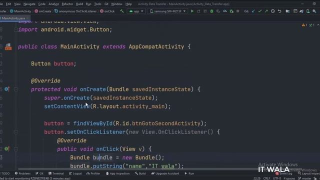Open the Refactor menu

pyautogui.click(x=67, y=4)
